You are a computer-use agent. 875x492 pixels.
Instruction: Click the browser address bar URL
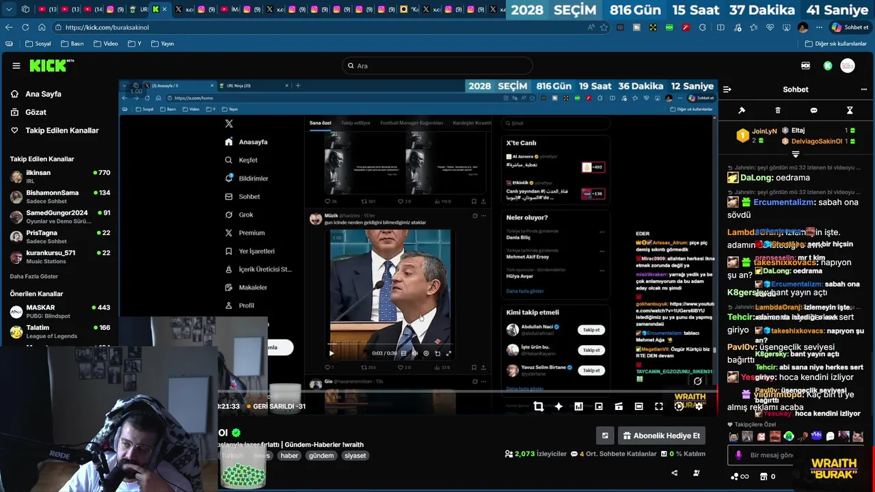pos(107,27)
